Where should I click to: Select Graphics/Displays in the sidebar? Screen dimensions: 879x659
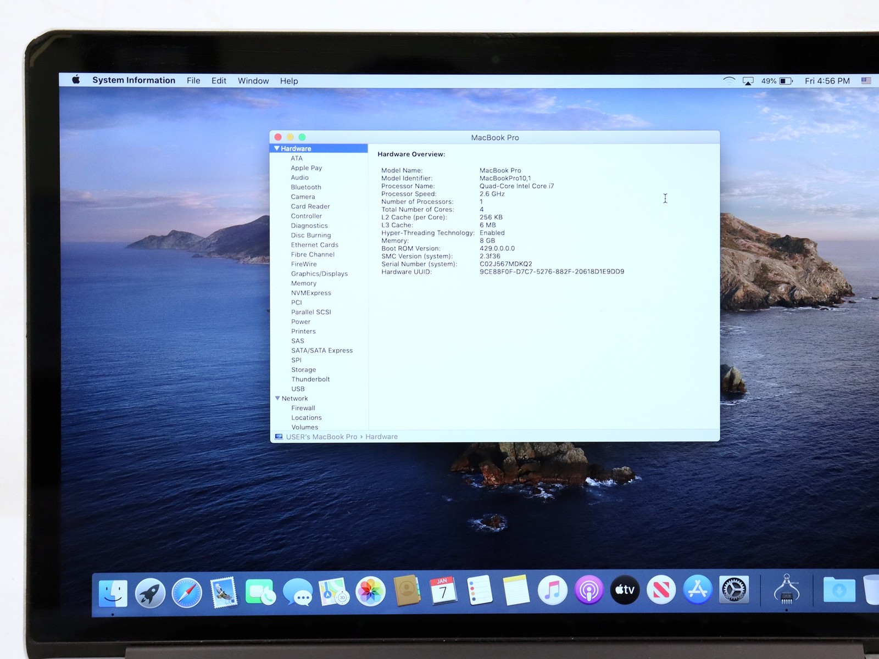point(319,273)
